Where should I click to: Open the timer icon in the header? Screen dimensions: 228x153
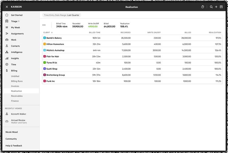point(203,7)
